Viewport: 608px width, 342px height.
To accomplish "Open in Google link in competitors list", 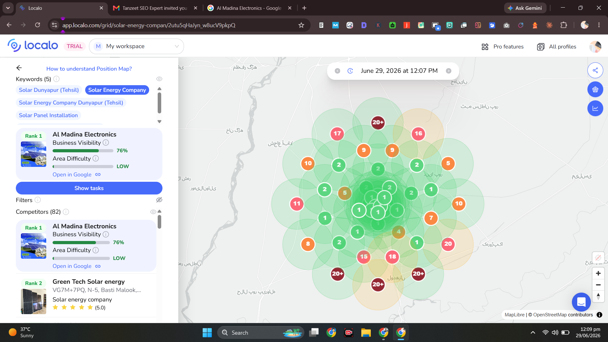I will pyautogui.click(x=77, y=266).
